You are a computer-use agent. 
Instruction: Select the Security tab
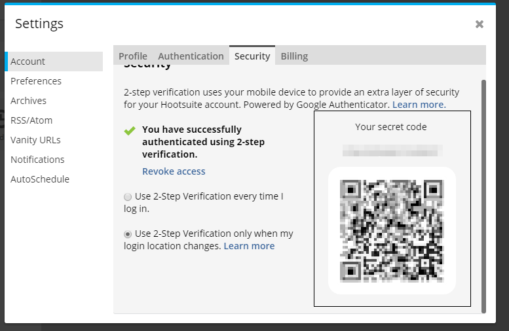coord(252,56)
